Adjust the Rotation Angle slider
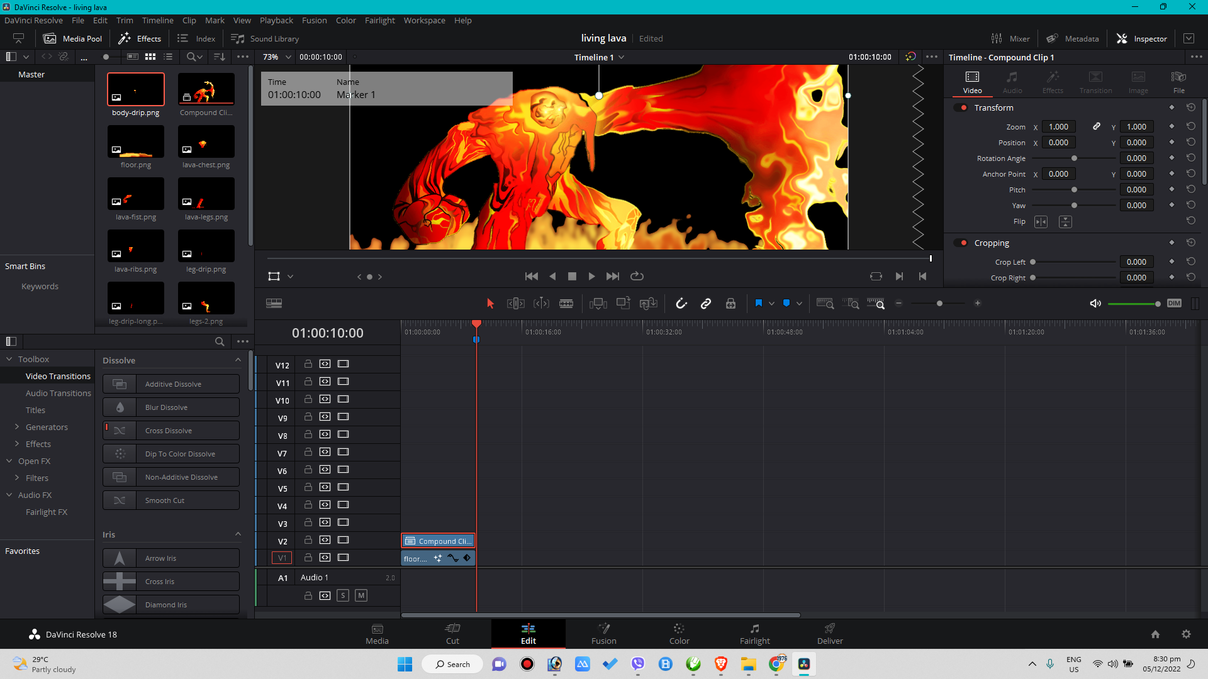Screen dimensions: 1208x679 point(1074,158)
